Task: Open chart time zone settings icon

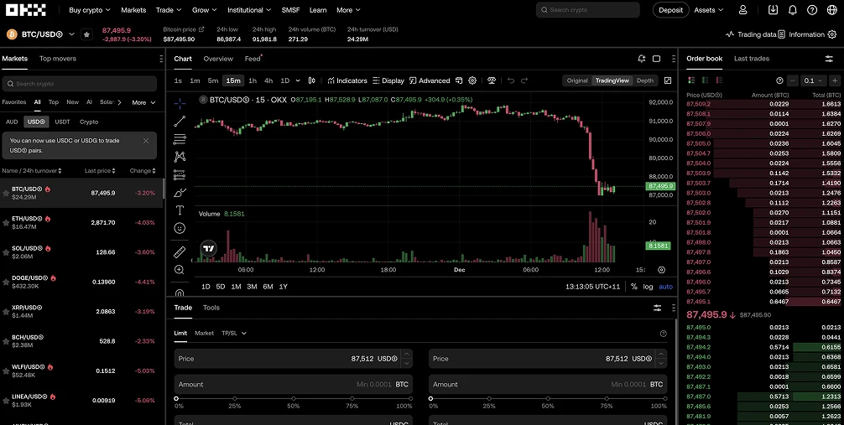Action: tap(662, 270)
